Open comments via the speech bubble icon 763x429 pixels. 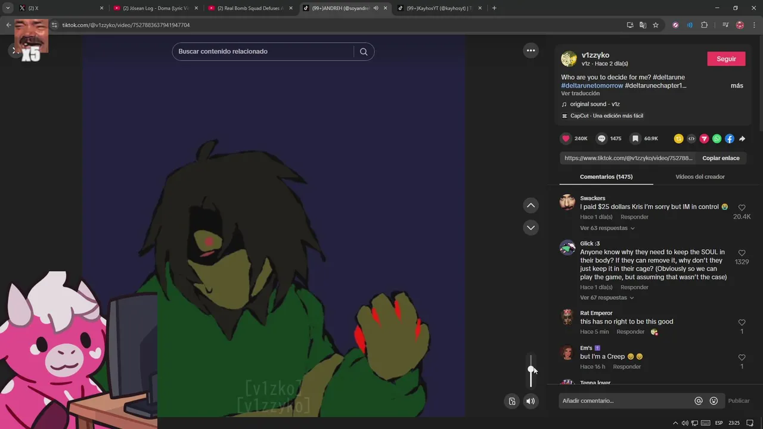coord(601,138)
